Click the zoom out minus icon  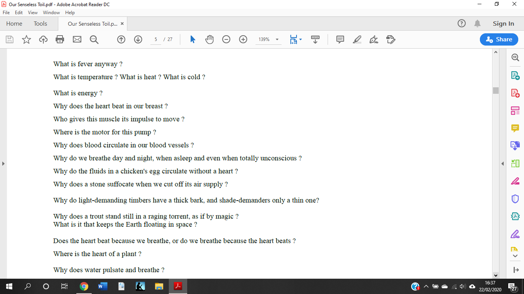[226, 39]
